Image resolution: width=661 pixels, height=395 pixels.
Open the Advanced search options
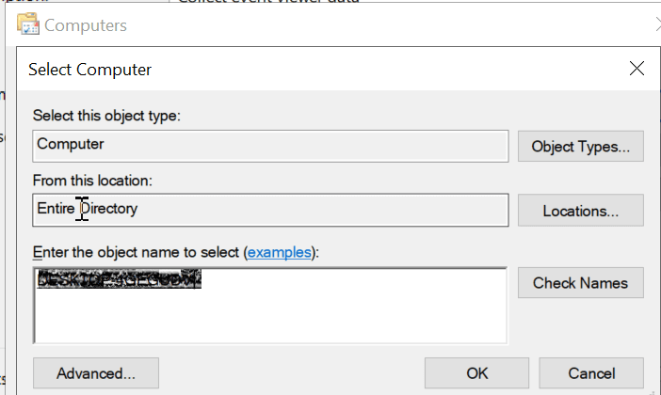(x=96, y=373)
